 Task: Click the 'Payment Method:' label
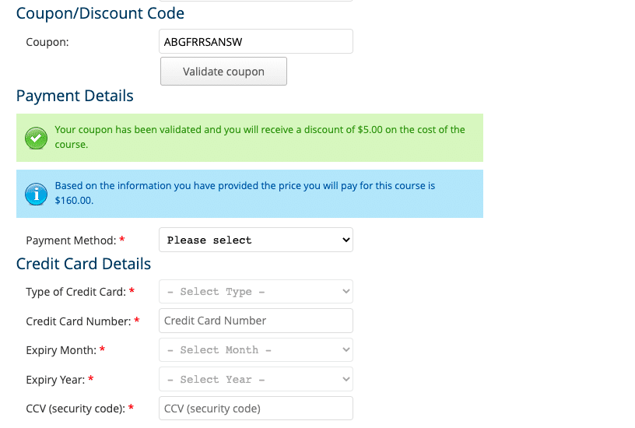pyautogui.click(x=72, y=240)
